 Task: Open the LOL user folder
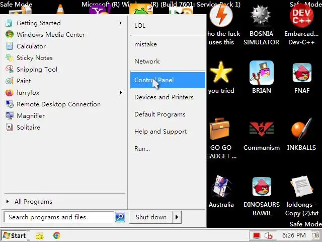tap(168, 26)
